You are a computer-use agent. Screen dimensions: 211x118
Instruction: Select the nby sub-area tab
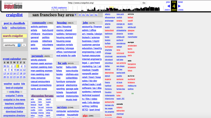pyautogui.click(x=96, y=15)
